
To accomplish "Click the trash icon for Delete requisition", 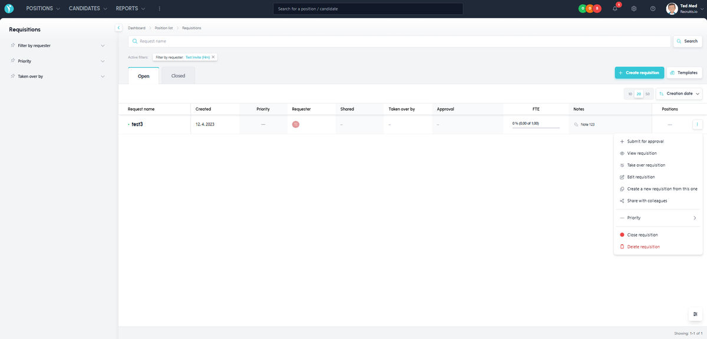I will [622, 247].
